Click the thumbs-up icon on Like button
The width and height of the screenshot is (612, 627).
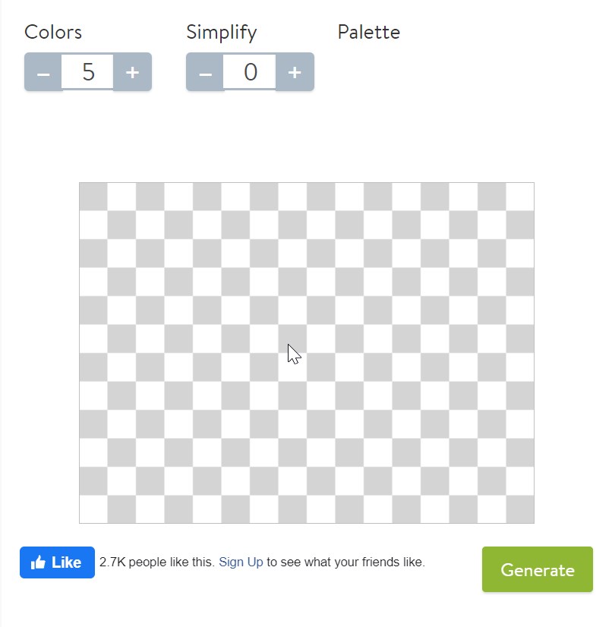coord(38,562)
